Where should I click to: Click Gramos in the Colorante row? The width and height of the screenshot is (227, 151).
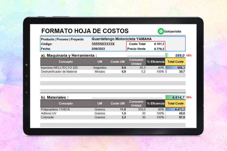pyautogui.click(x=100, y=117)
